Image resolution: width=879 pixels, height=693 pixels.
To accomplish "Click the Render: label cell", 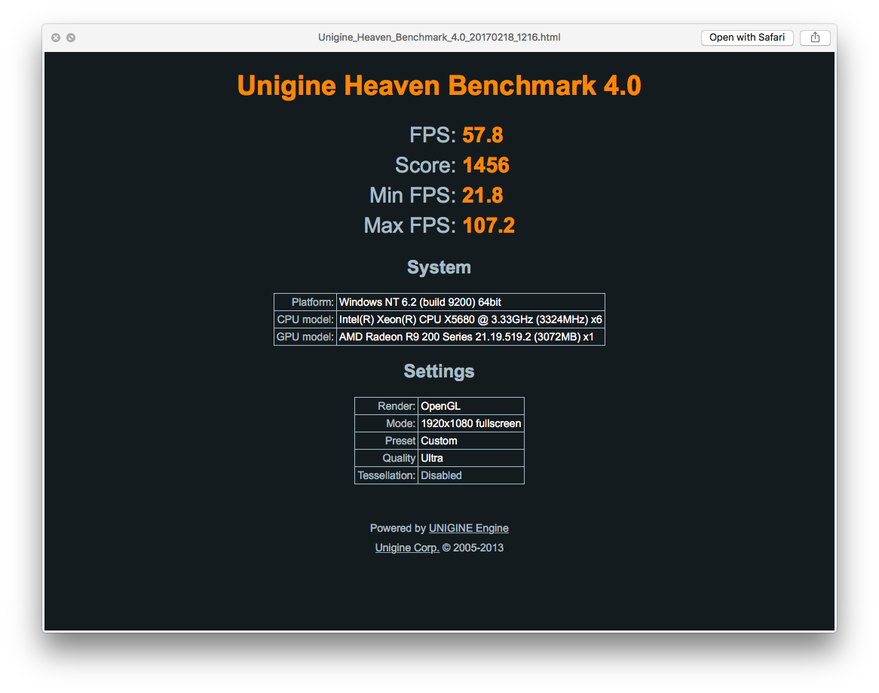I will pos(387,406).
